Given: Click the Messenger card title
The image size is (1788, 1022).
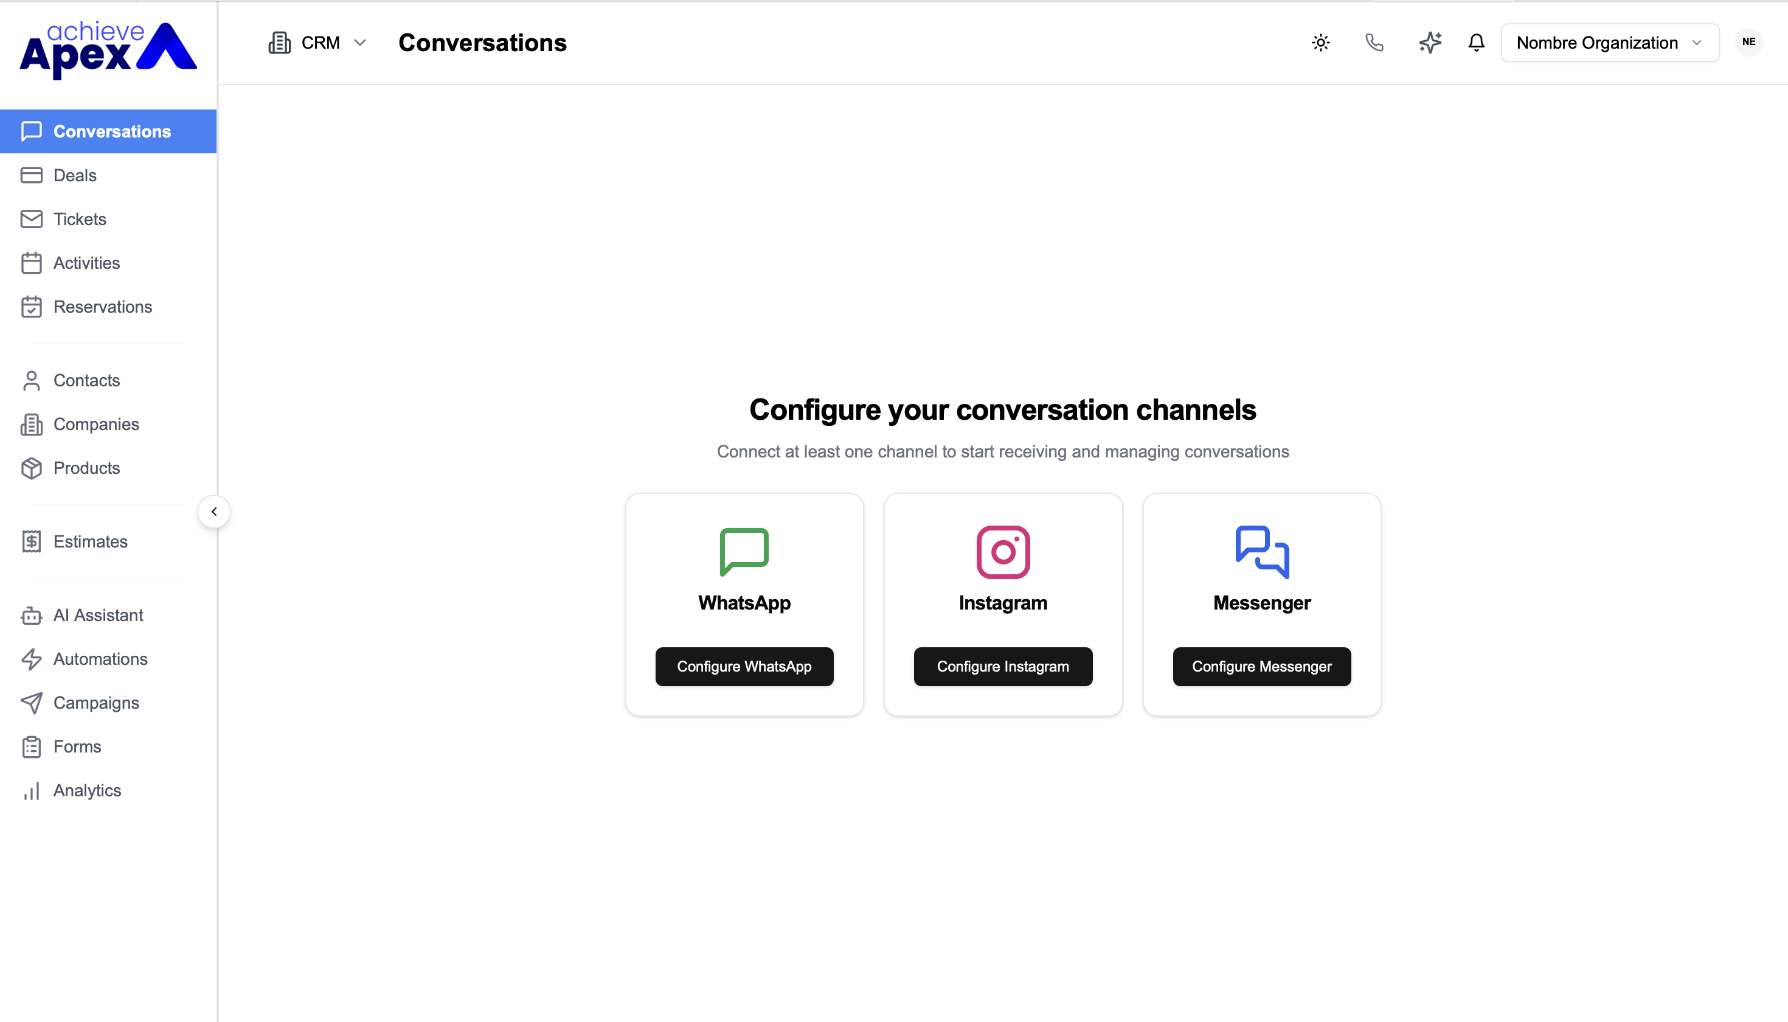Looking at the screenshot, I should (x=1262, y=603).
